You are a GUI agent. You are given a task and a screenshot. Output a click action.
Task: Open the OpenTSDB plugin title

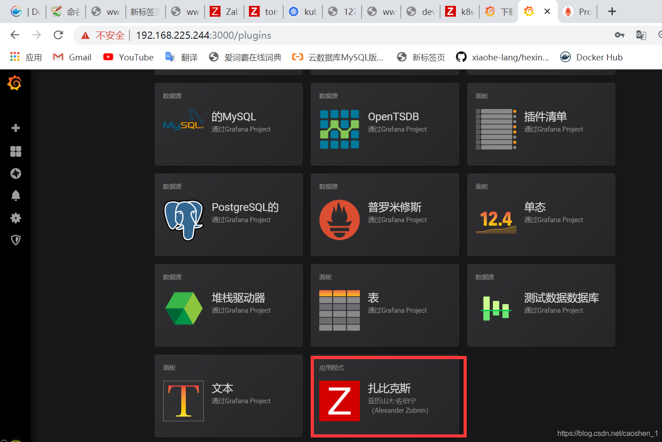pyautogui.click(x=393, y=117)
